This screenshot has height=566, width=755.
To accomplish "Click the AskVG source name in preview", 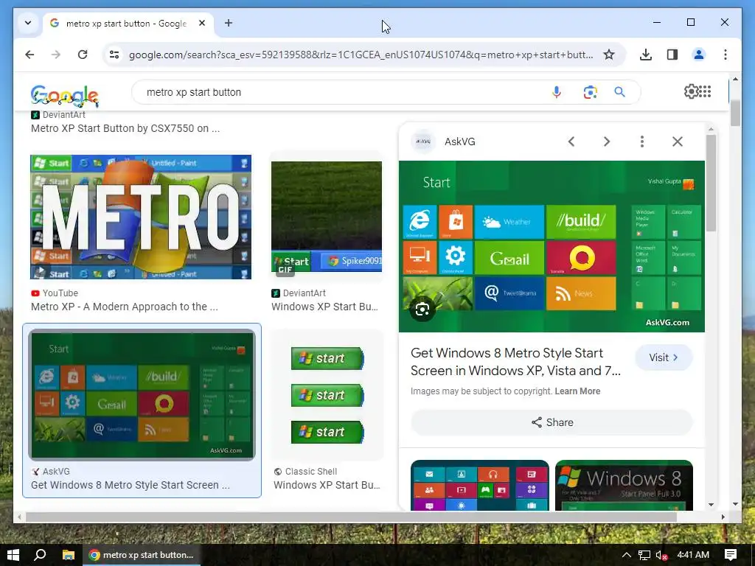I will pos(460,141).
